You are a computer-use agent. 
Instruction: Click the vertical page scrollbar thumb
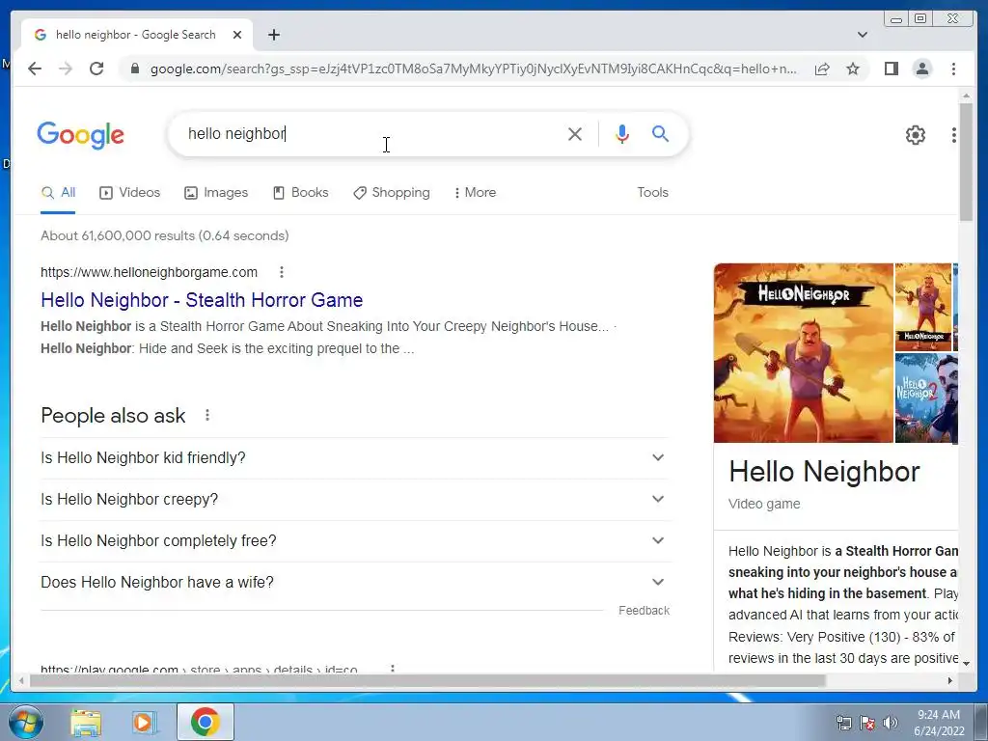[x=966, y=161]
